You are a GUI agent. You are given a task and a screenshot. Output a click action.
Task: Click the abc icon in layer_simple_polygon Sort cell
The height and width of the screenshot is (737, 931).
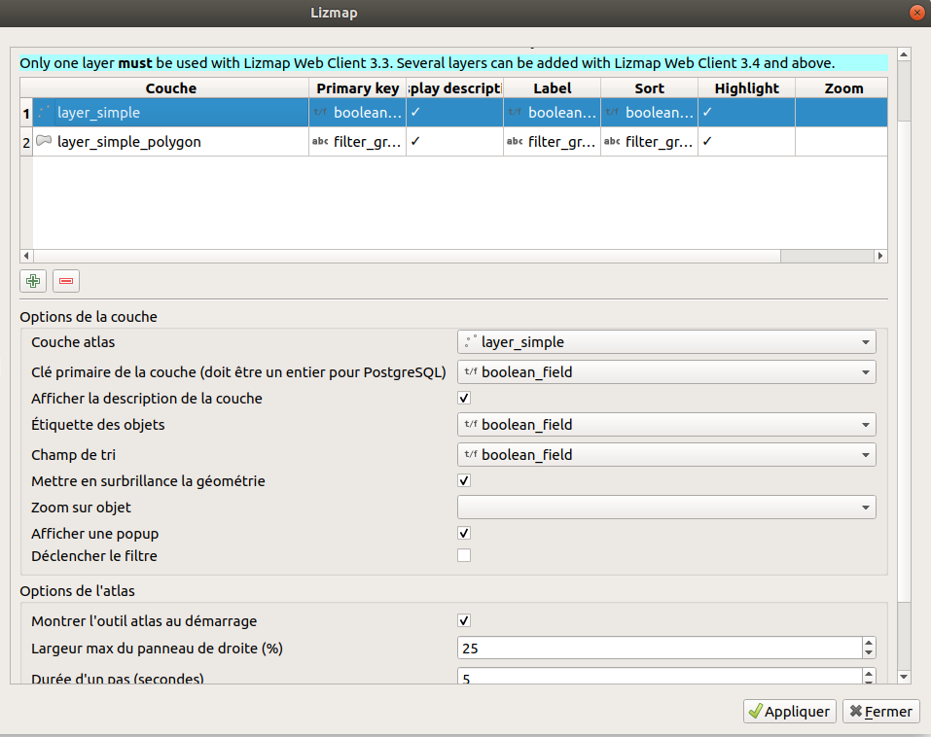coord(612,140)
